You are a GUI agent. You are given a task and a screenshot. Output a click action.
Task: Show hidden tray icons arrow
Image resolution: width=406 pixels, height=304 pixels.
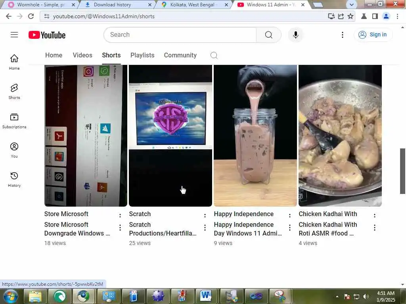click(x=337, y=296)
